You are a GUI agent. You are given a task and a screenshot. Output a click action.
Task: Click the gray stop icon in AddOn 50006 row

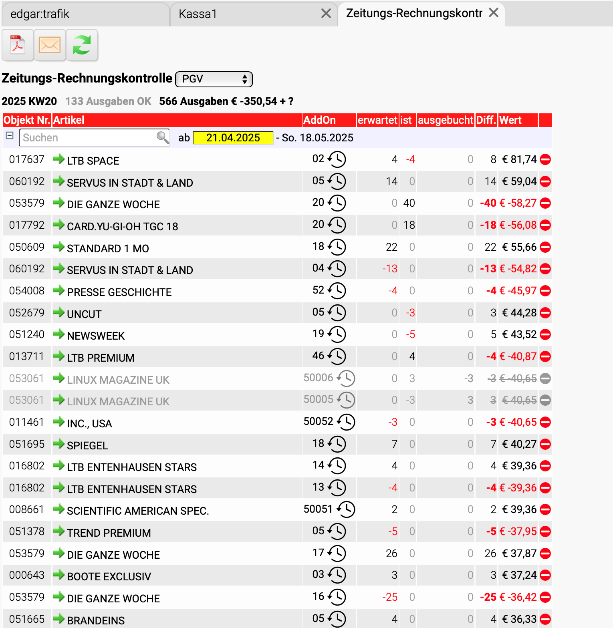(545, 378)
